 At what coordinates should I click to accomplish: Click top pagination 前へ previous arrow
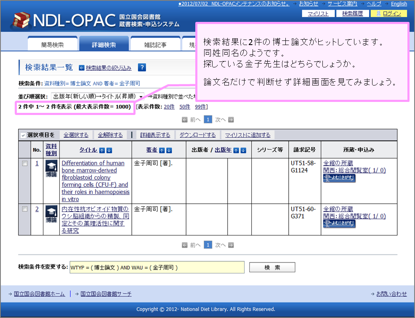point(185,120)
